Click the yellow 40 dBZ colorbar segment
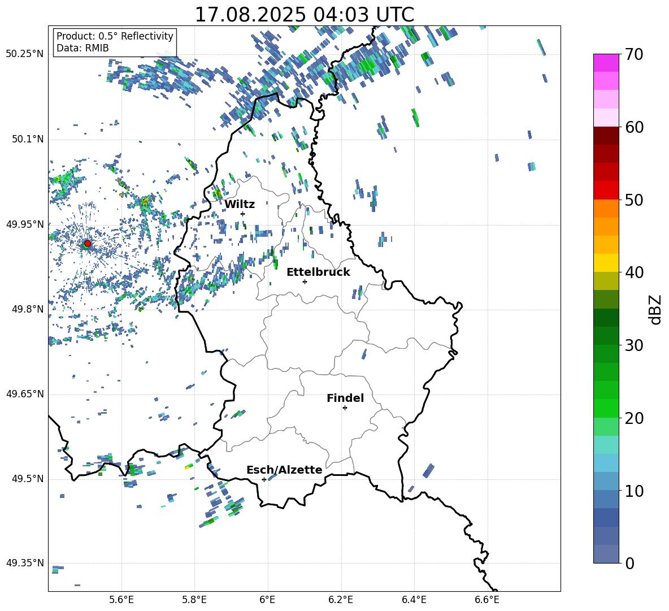This screenshot has height=611, width=669. [x=606, y=263]
